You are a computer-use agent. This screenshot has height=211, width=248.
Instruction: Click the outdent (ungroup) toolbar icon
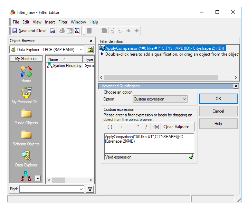(121, 31)
